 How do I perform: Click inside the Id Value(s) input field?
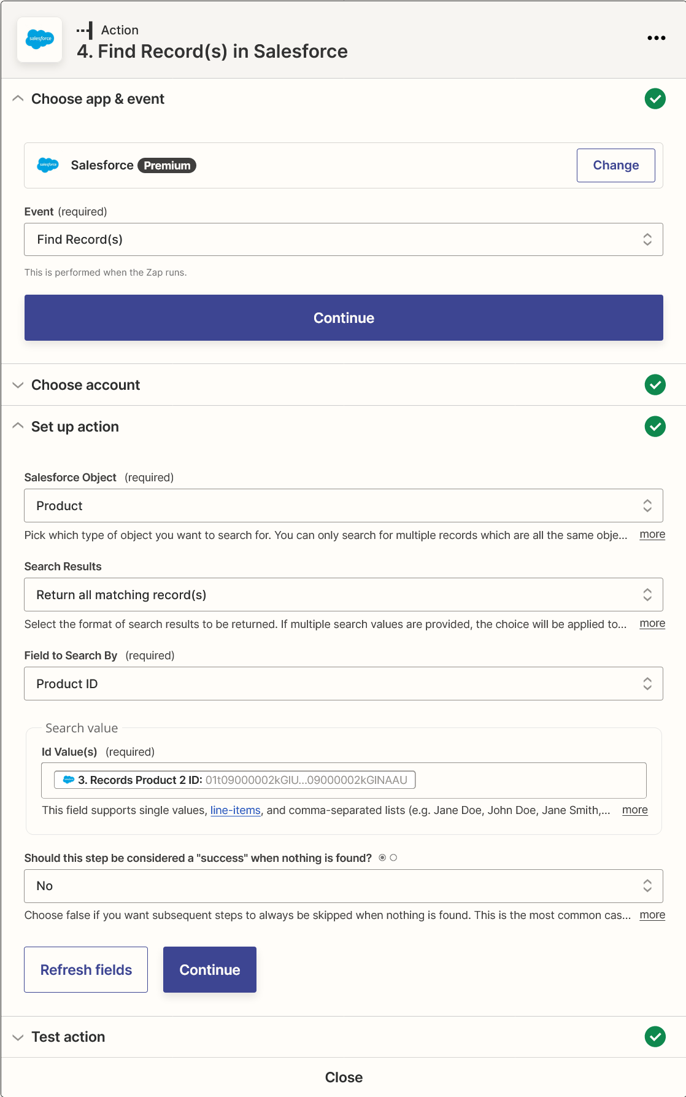tap(528, 780)
